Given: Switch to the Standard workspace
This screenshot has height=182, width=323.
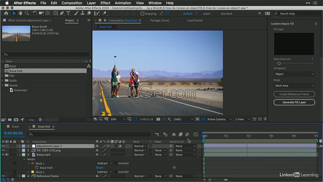Looking at the screenshot, I should [x=226, y=14].
